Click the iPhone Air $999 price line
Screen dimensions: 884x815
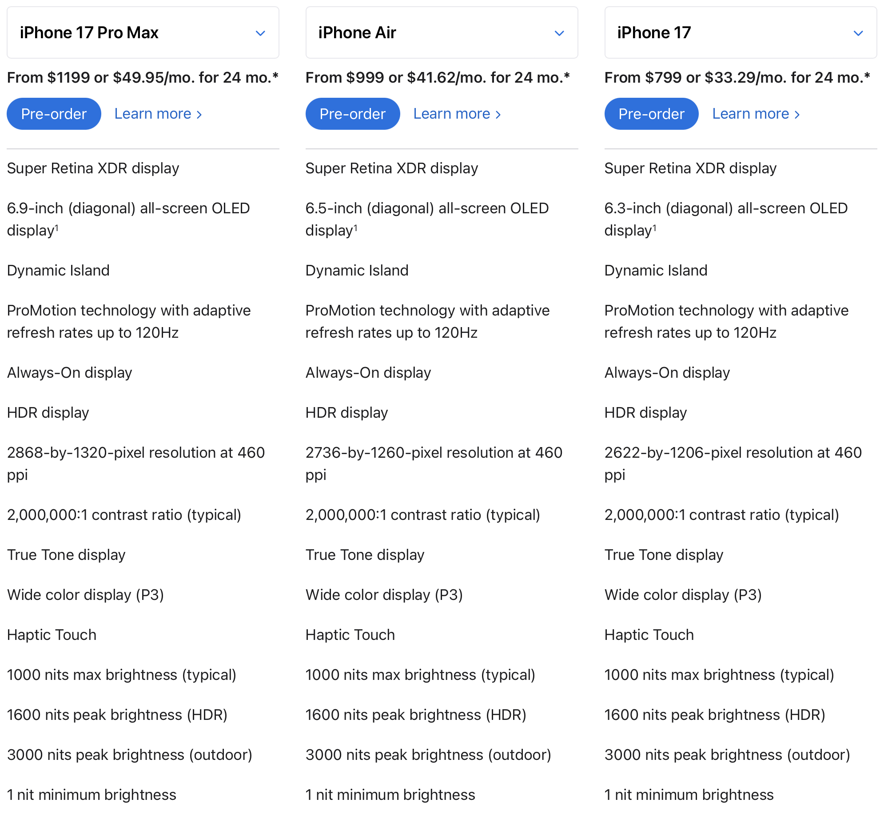(438, 78)
